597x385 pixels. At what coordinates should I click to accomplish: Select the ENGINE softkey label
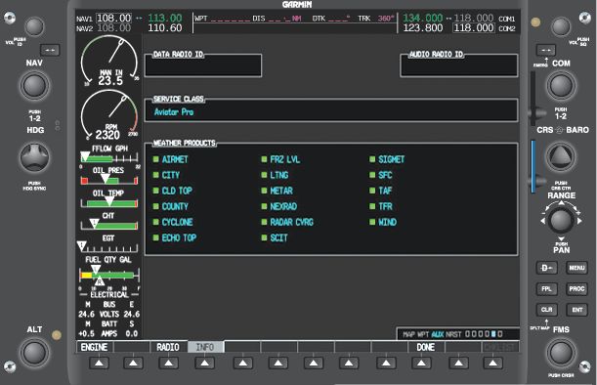tap(94, 347)
